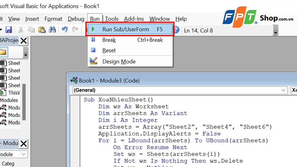Click the Book1 - Module3 (Code) title bar
This screenshot has width=297, height=167.
[x=182, y=81]
